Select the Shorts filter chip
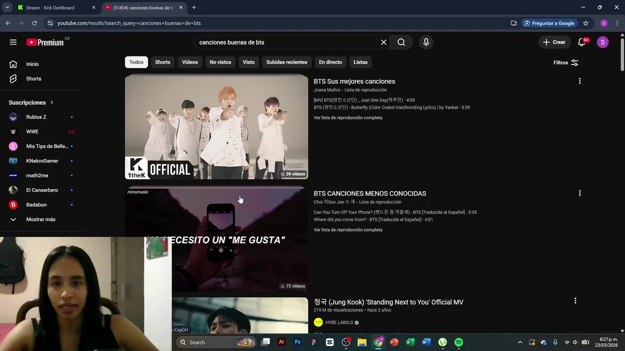The height and width of the screenshot is (351, 625). pos(163,62)
